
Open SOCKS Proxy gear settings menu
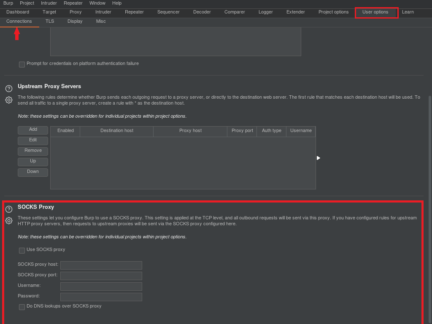[x=9, y=221]
